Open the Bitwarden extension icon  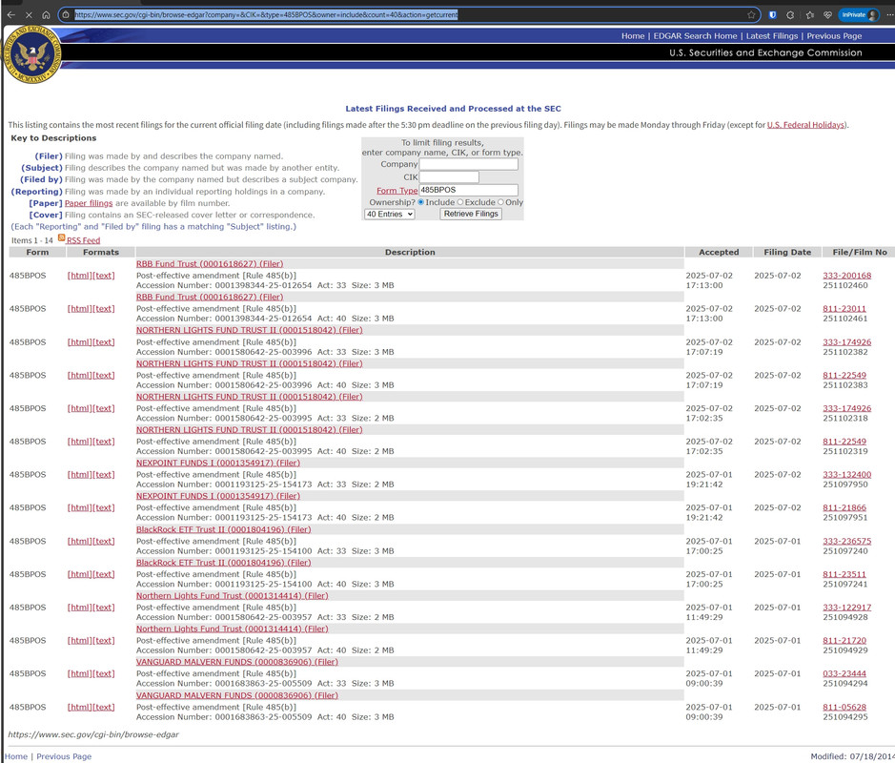tap(772, 15)
